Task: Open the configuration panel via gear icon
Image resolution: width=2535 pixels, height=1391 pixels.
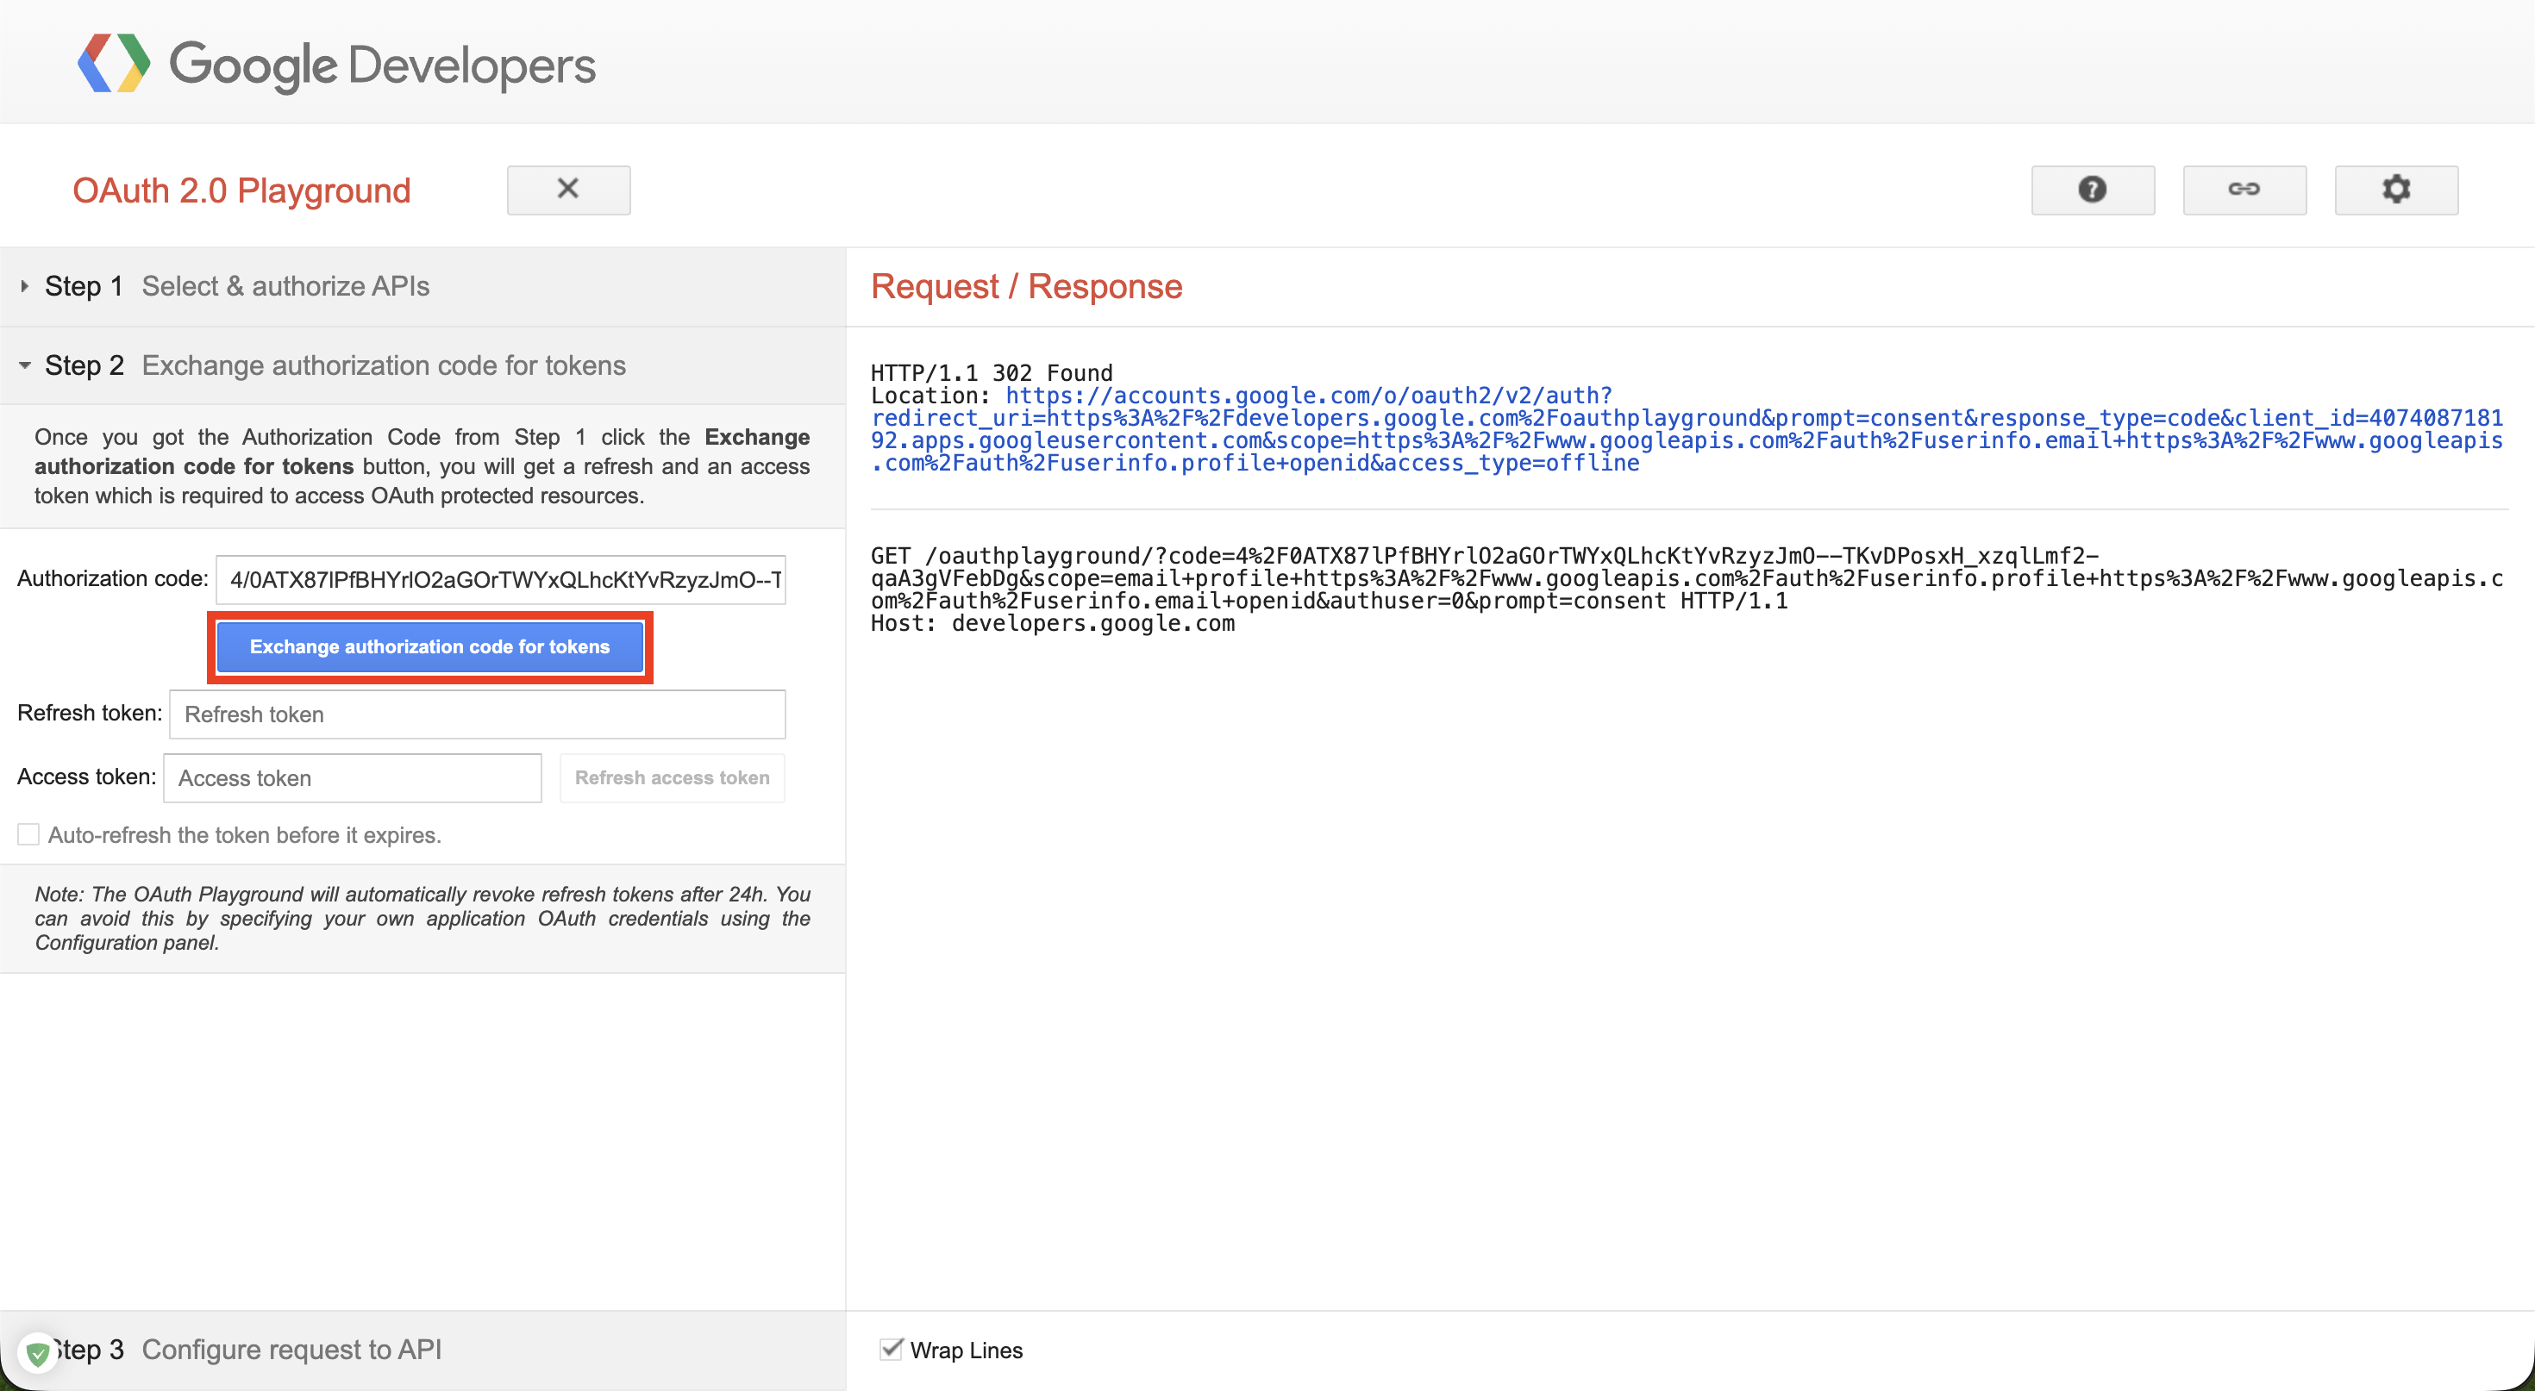Action: click(2395, 190)
